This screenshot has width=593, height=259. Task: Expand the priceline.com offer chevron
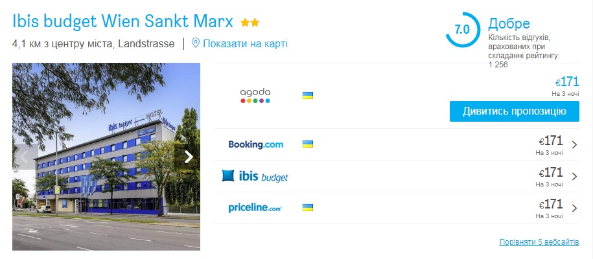pyautogui.click(x=574, y=208)
